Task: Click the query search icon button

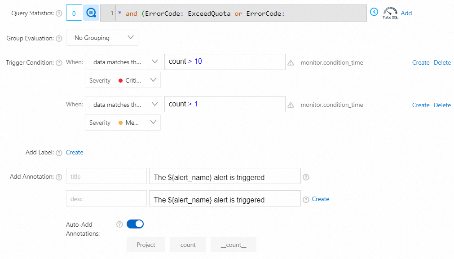Action: click(x=91, y=13)
